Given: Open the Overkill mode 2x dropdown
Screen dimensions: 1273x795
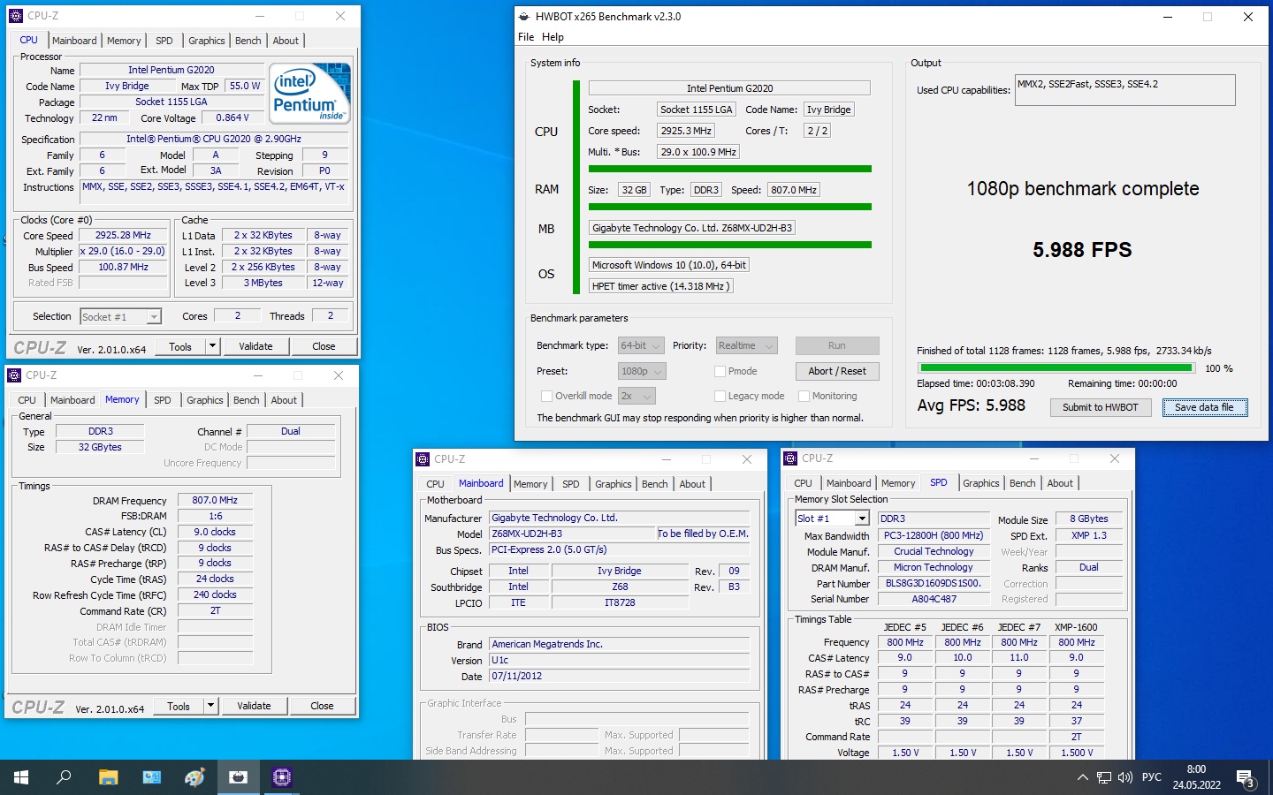Looking at the screenshot, I should 636,396.
